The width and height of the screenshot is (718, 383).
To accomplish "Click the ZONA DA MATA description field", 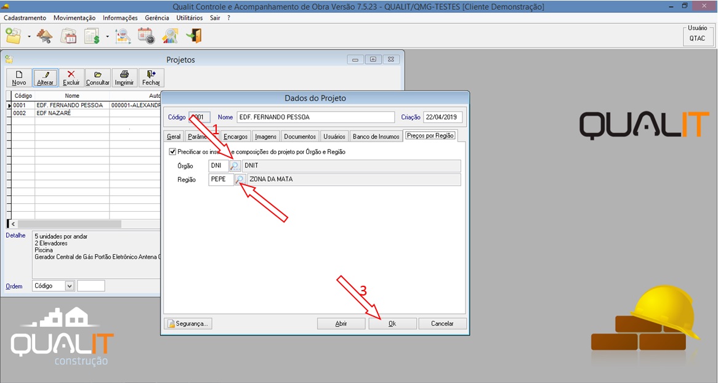I will [x=354, y=180].
